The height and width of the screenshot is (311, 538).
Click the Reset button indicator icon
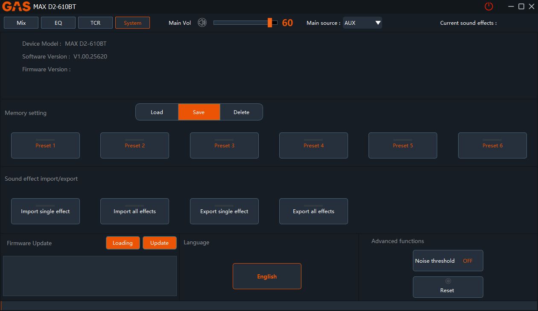coord(448,281)
